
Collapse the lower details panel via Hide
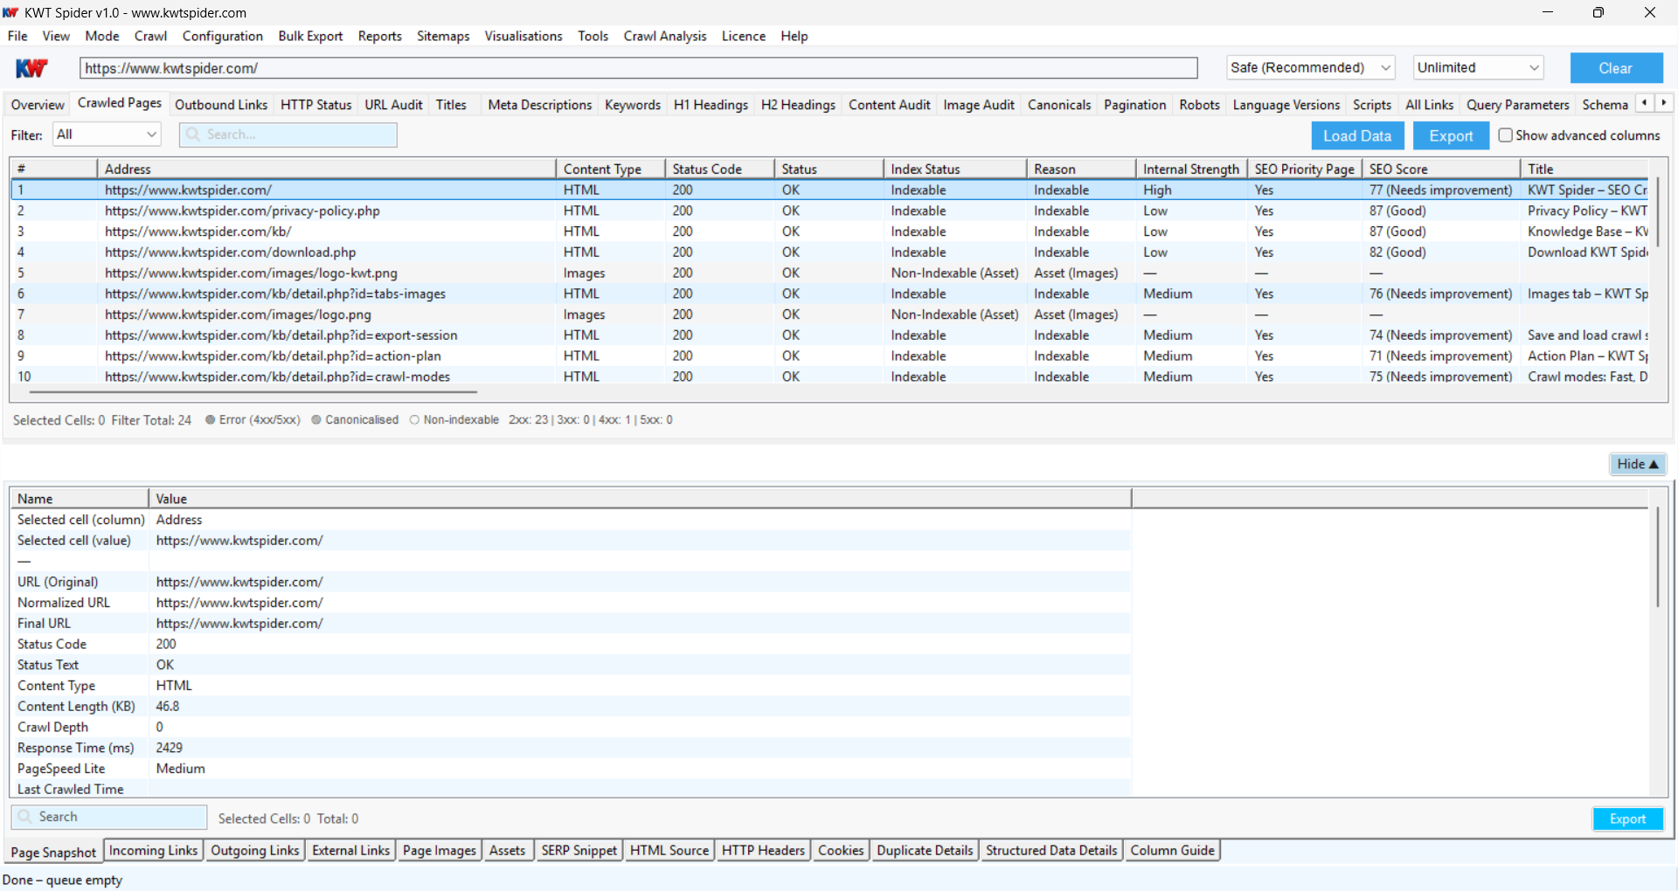tap(1638, 464)
